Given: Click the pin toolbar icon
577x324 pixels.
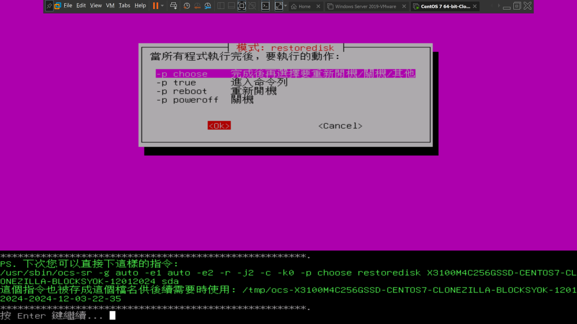Looking at the screenshot, I should pyautogui.click(x=49, y=6).
